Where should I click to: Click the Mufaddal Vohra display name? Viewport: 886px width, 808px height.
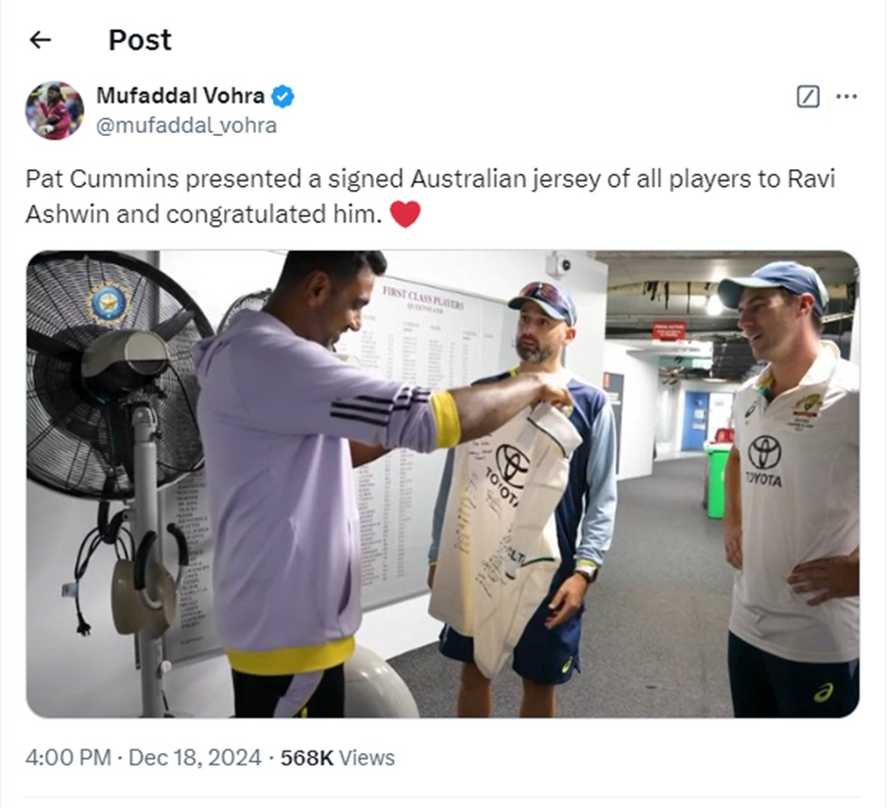[180, 95]
